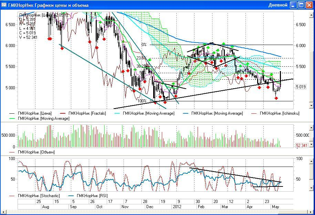Click the 'Oct' month label on the time axis
This screenshot has height=215, width=315.
coord(99,207)
